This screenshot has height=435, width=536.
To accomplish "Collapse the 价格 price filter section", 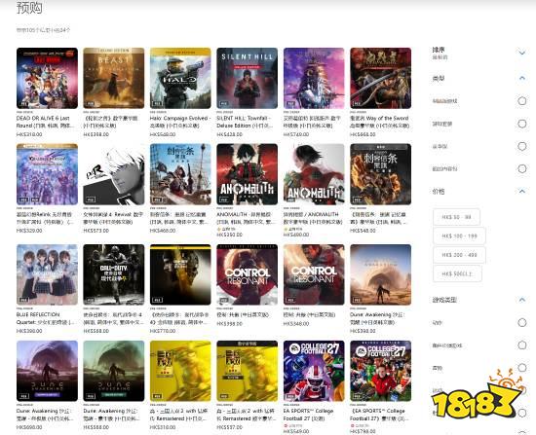I will pyautogui.click(x=521, y=191).
